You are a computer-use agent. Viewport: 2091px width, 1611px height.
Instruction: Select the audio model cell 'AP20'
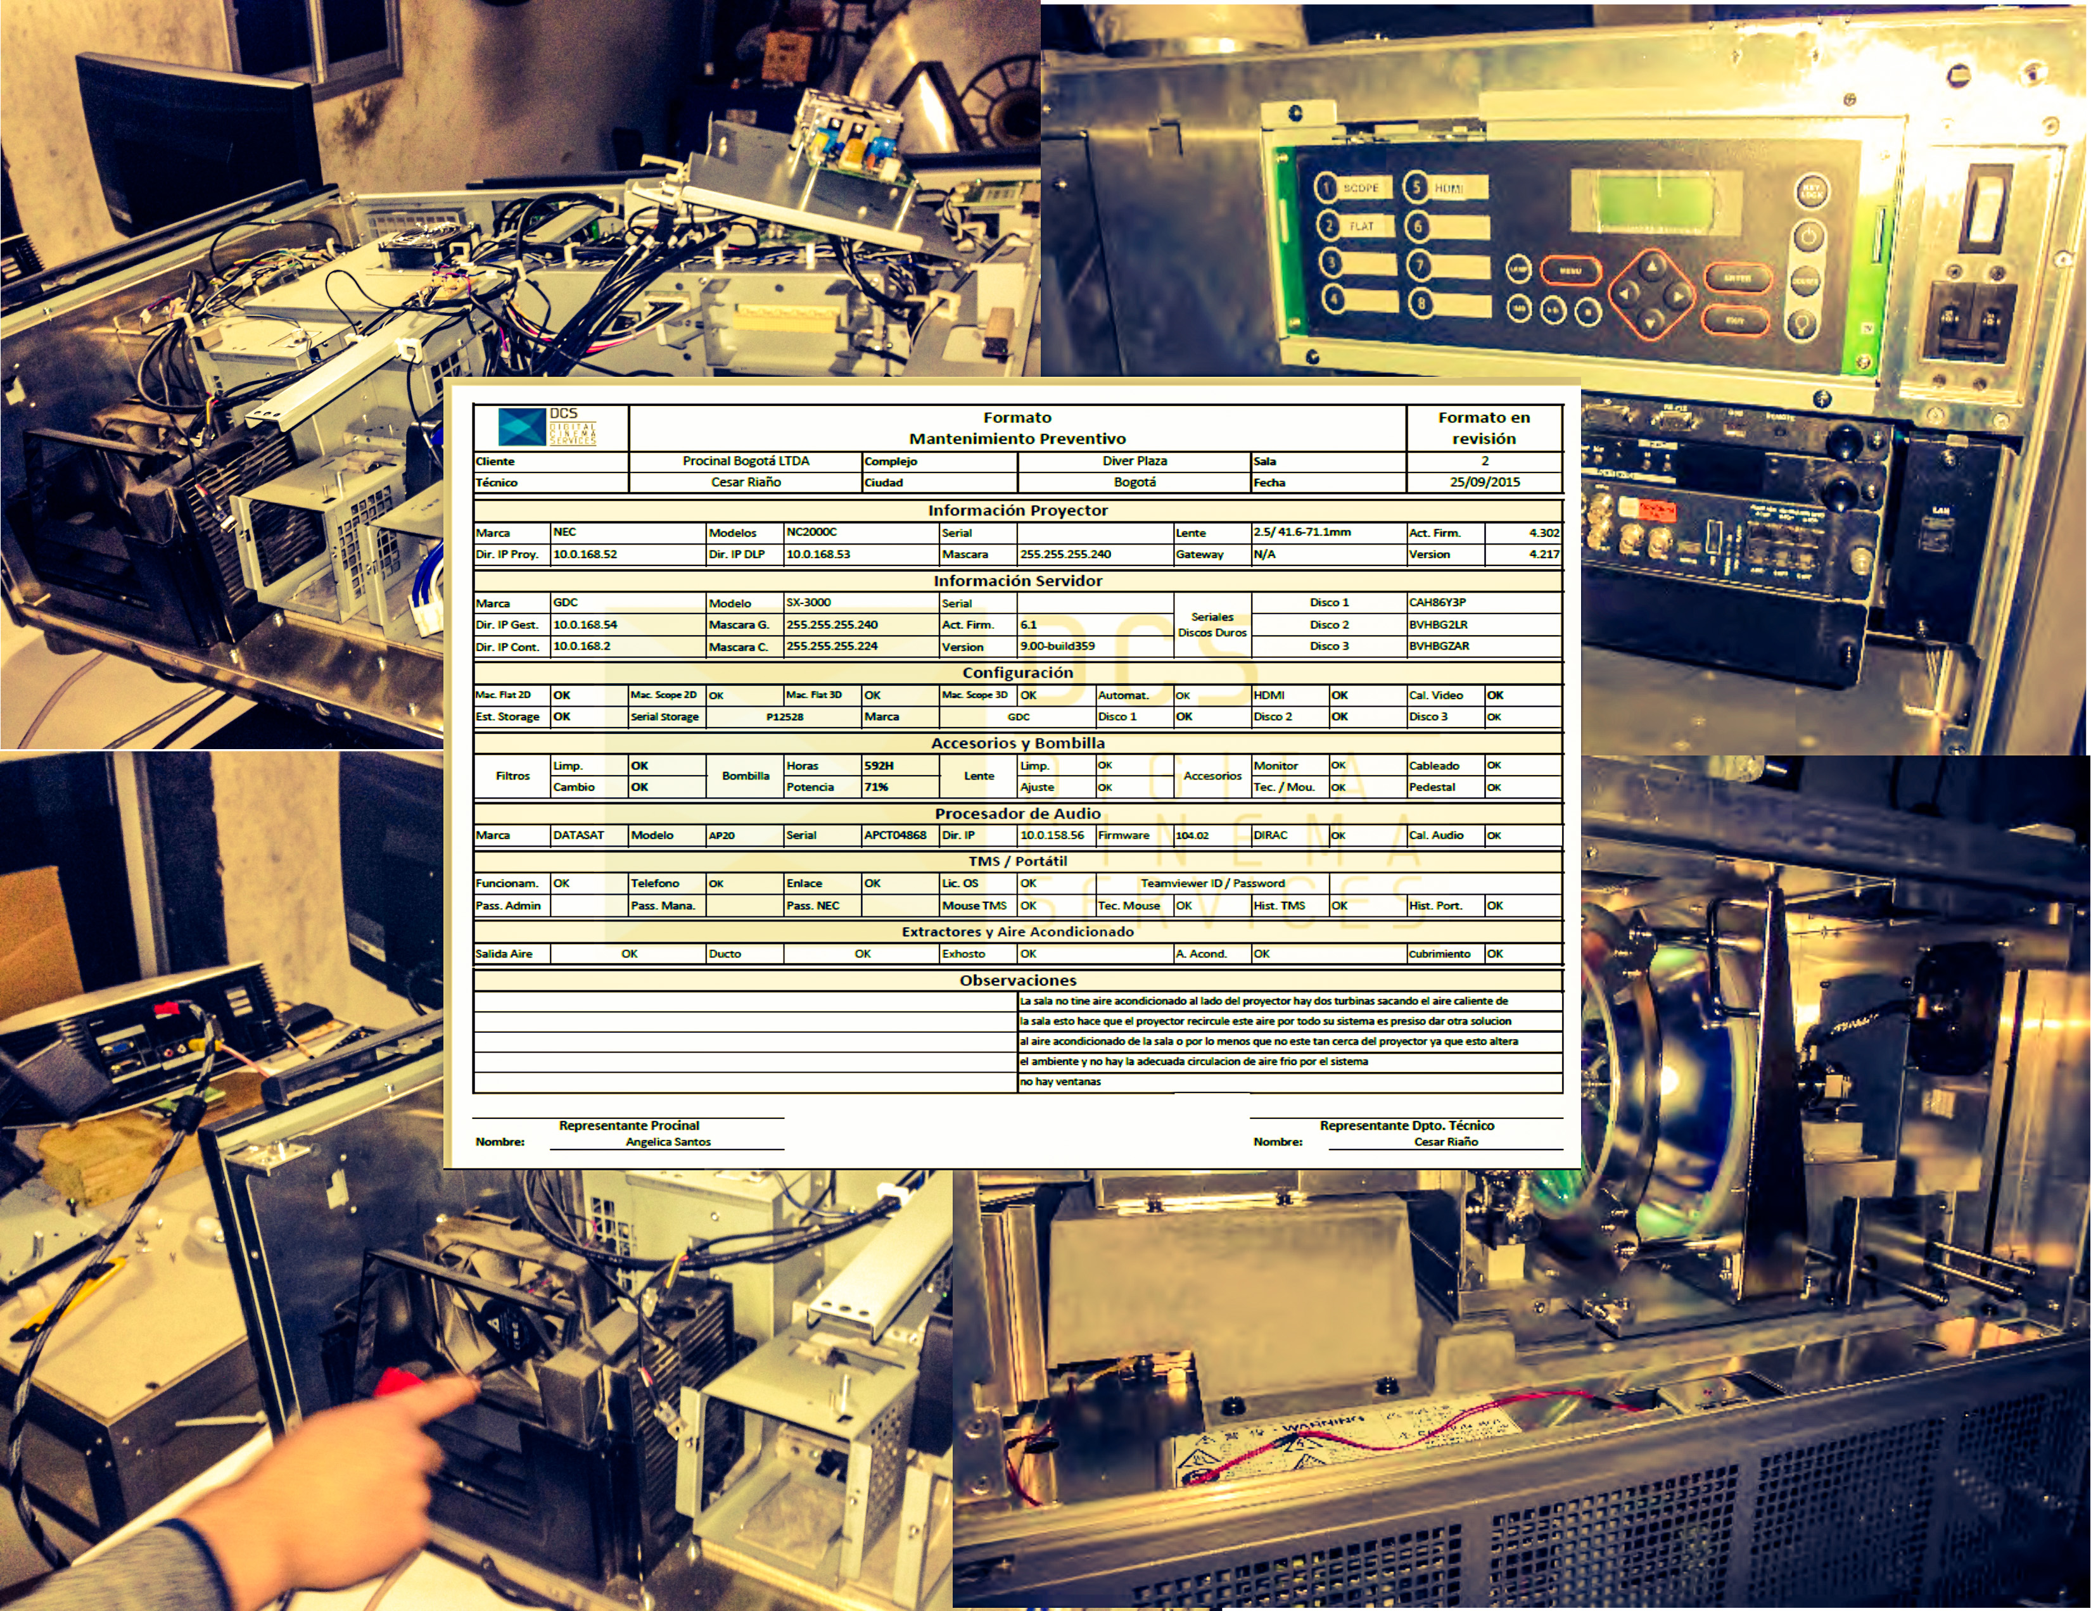[745, 835]
